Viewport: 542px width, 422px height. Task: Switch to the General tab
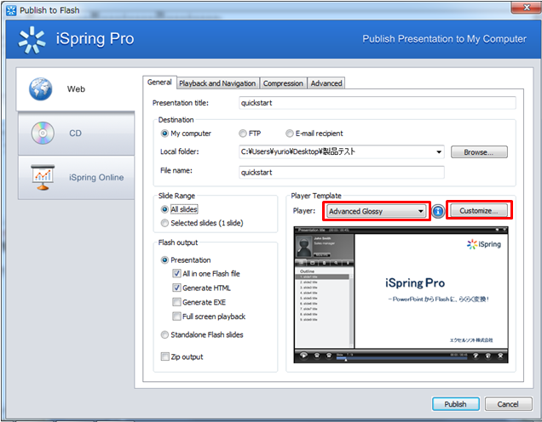pyautogui.click(x=159, y=83)
